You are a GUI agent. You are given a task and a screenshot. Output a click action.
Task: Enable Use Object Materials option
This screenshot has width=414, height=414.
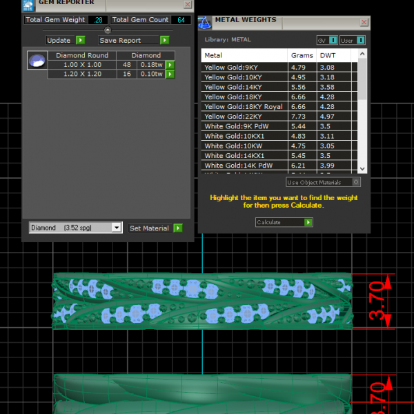click(x=356, y=182)
